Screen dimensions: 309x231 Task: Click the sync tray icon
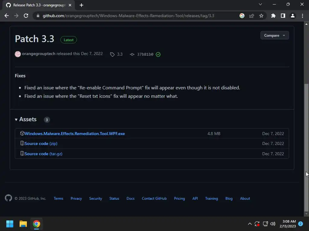[257, 224]
